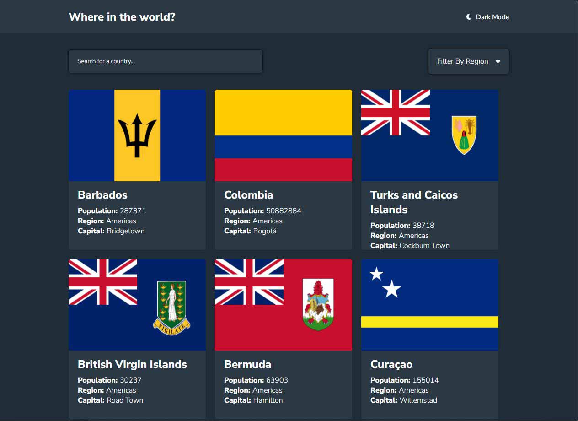Click population 38718 text
The width and height of the screenshot is (578, 421).
pyautogui.click(x=402, y=226)
